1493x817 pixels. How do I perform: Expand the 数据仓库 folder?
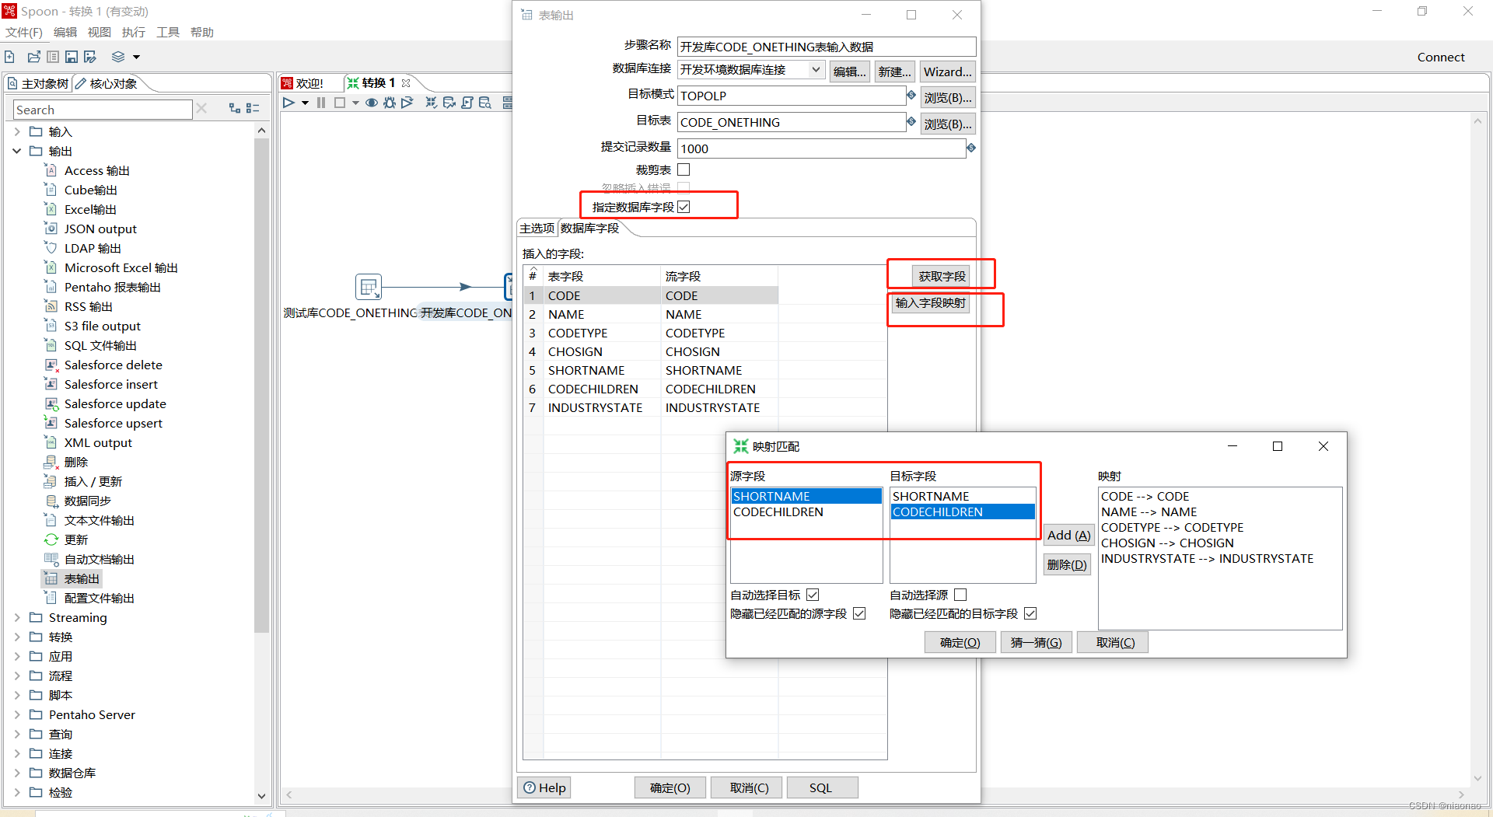click(x=17, y=773)
